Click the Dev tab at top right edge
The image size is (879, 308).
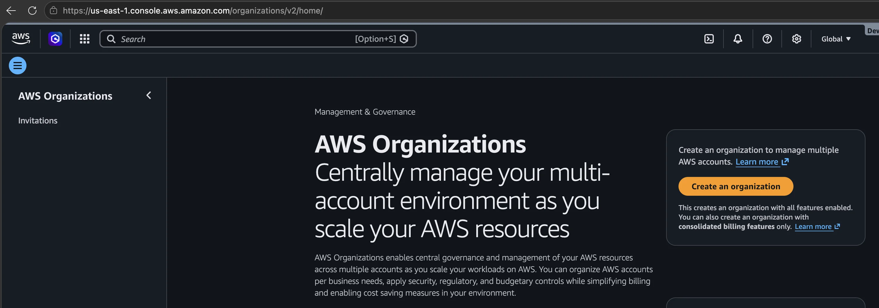[x=873, y=31]
